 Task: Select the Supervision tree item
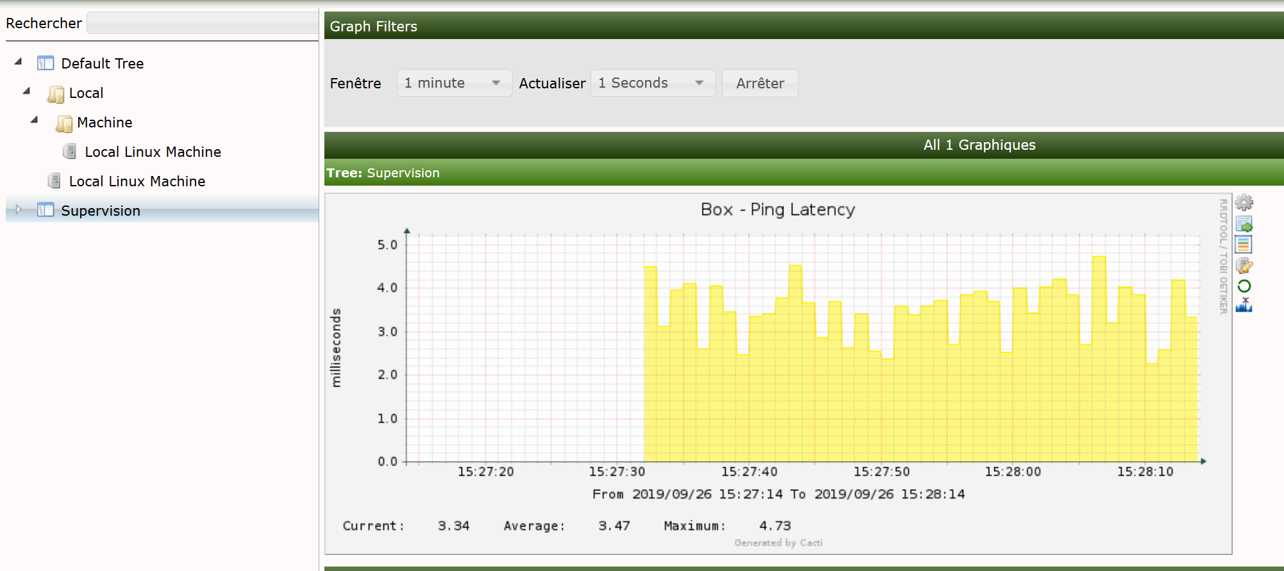101,211
